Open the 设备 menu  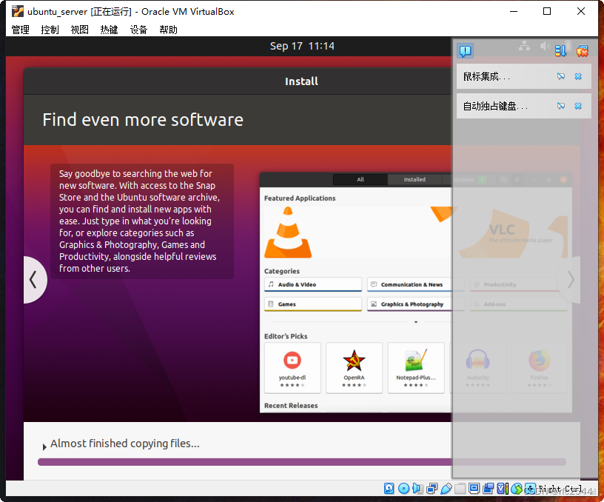138,30
